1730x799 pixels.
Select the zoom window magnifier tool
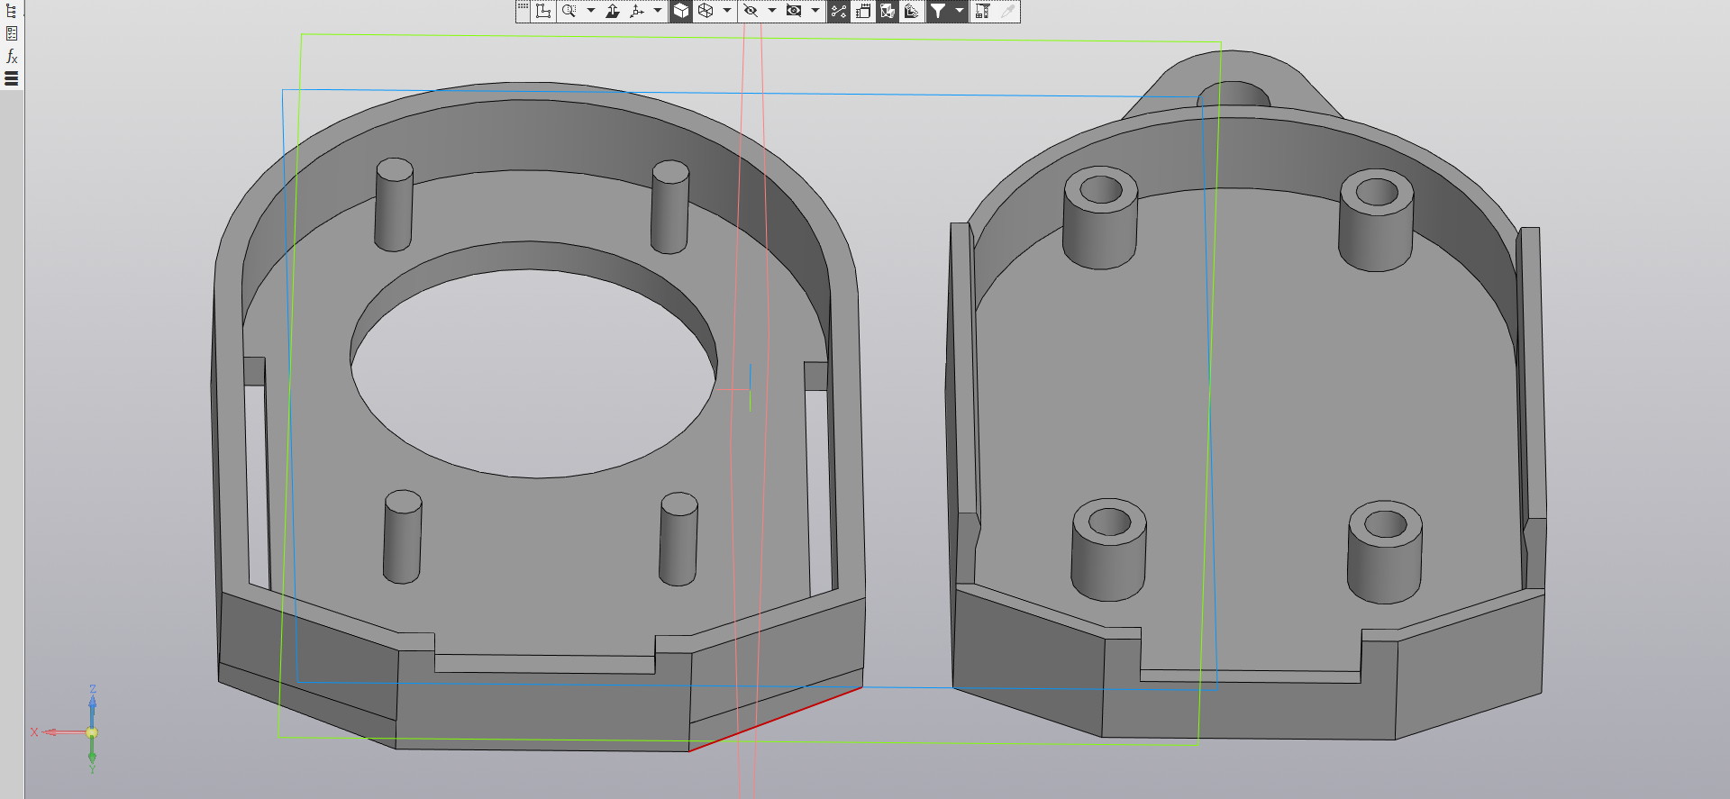tap(569, 11)
